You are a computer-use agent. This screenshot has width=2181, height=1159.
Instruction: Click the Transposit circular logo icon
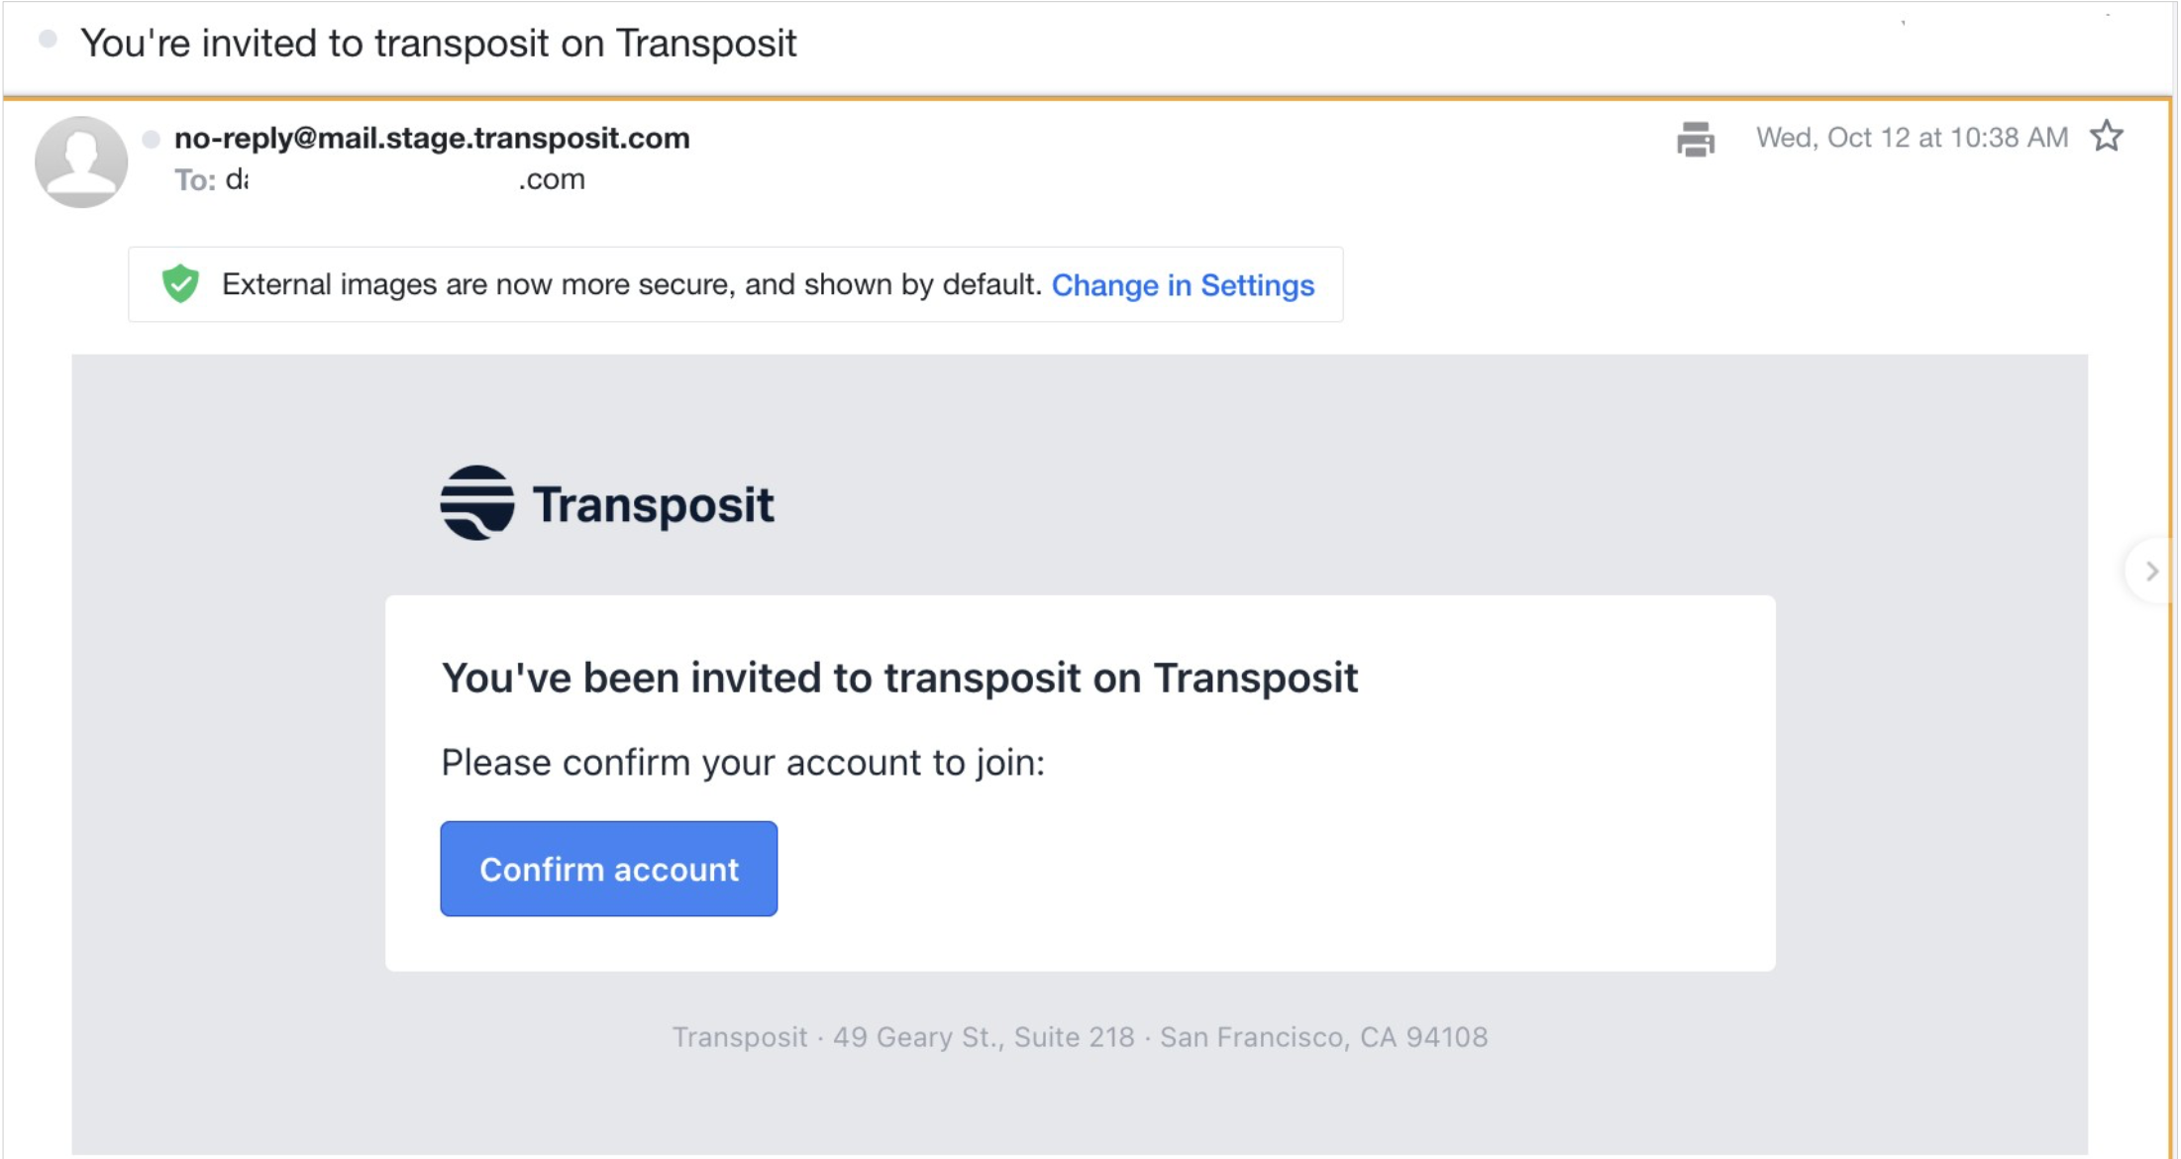pyautogui.click(x=477, y=503)
